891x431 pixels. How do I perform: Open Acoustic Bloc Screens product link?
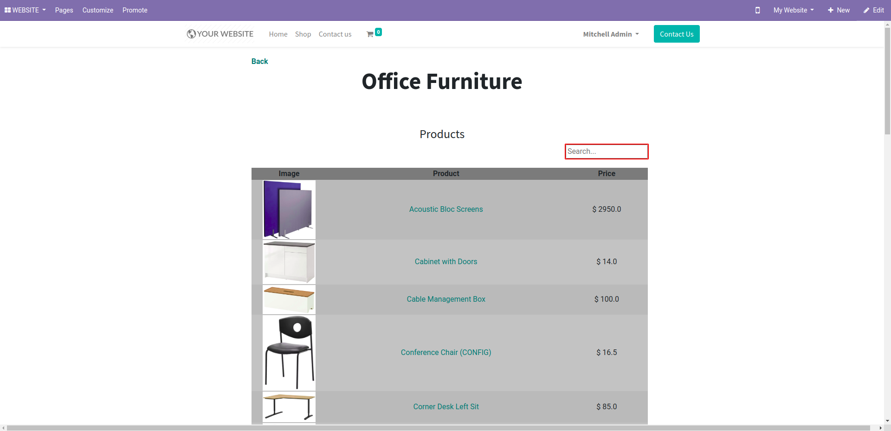pos(445,209)
